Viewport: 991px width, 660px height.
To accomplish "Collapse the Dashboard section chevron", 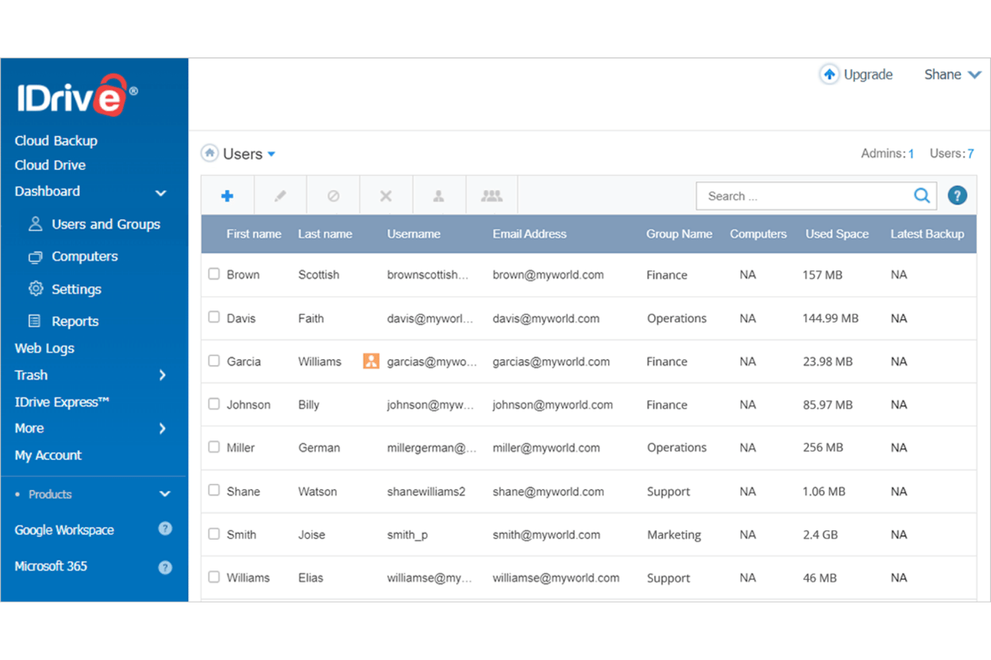I will (161, 193).
